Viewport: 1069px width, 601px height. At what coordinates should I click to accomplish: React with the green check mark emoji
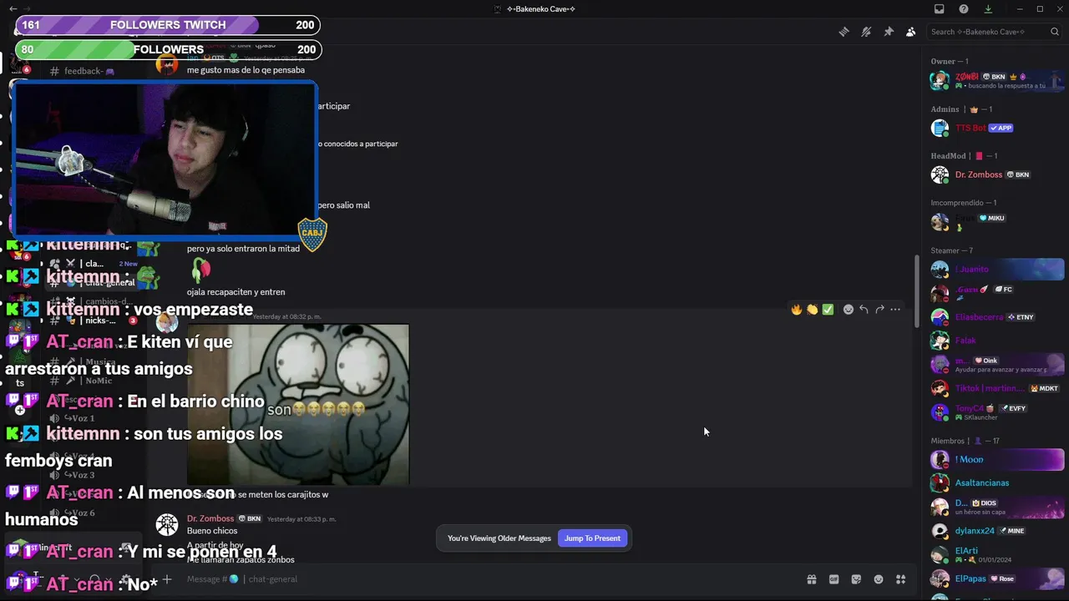point(828,310)
